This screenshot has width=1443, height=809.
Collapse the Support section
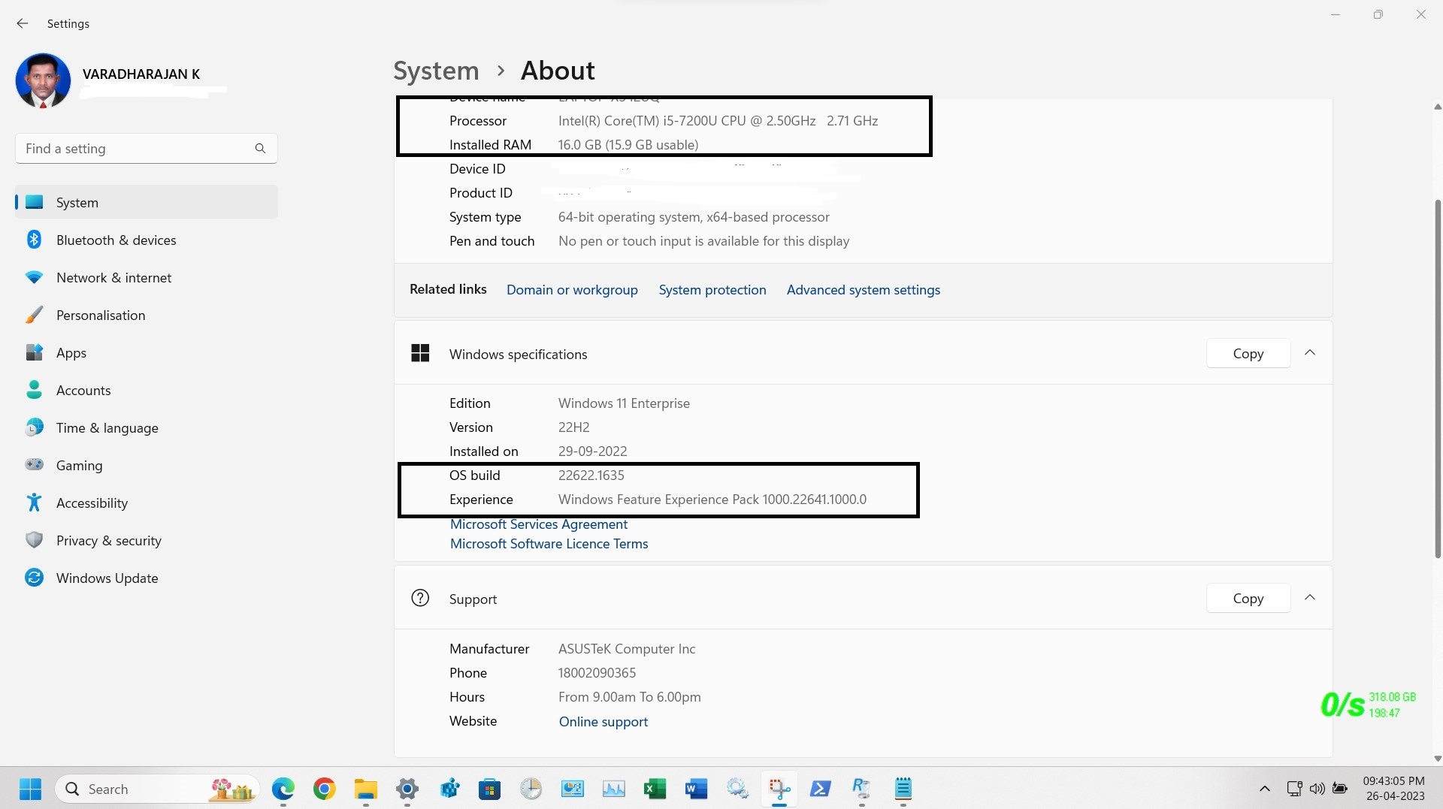[1310, 598]
